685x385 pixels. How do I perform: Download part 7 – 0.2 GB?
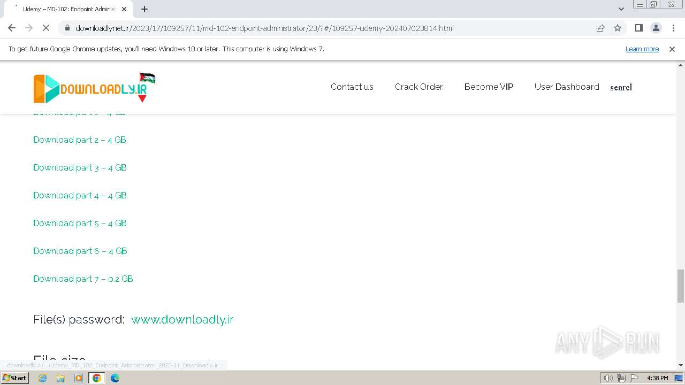(83, 279)
